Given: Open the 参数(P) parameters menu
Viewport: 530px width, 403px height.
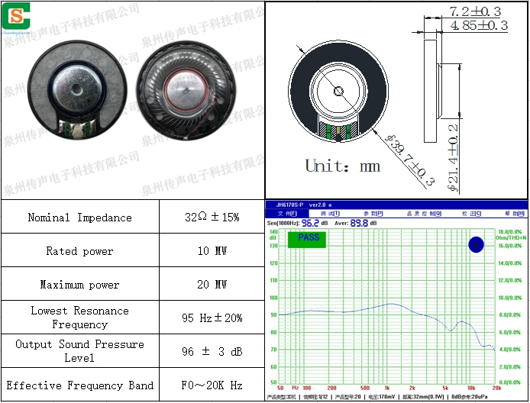Looking at the screenshot, I should point(373,214).
